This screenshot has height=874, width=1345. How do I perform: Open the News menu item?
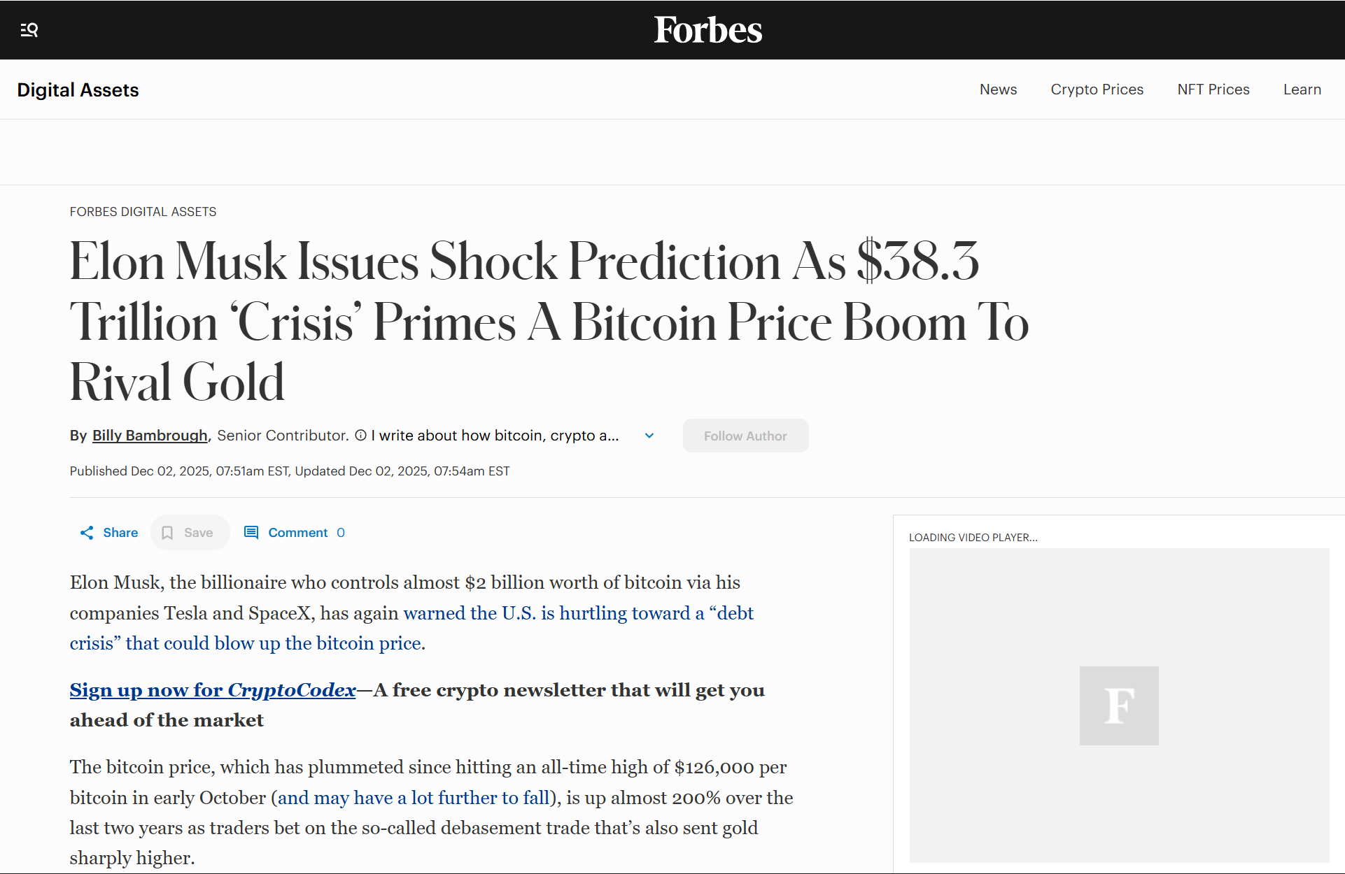pos(998,89)
